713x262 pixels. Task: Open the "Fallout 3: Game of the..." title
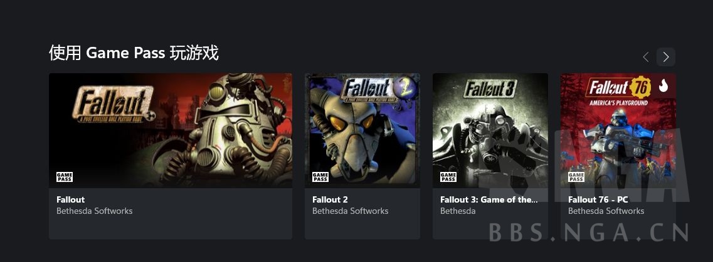(489, 199)
